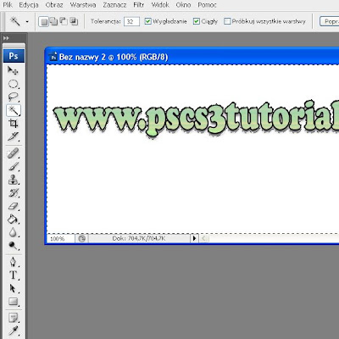Click the Dok: 704,7K/704,7K status text
This screenshot has width=339, height=339.
pyautogui.click(x=139, y=239)
